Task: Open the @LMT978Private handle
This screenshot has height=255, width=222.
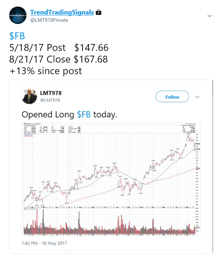Action: coord(49,20)
